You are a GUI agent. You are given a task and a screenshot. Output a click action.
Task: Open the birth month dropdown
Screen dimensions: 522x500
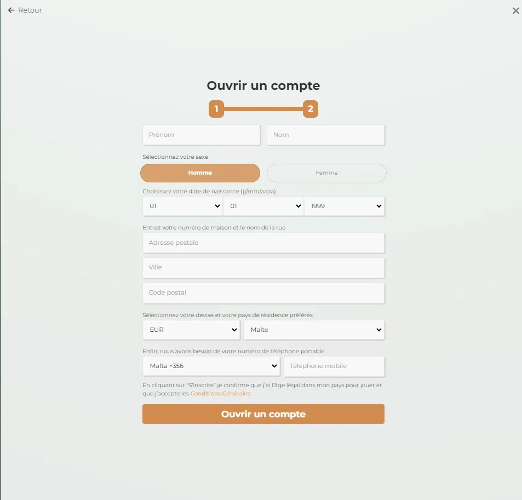pos(263,206)
